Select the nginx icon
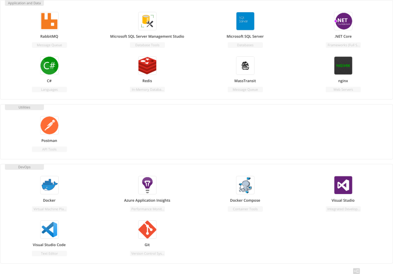 point(343,65)
